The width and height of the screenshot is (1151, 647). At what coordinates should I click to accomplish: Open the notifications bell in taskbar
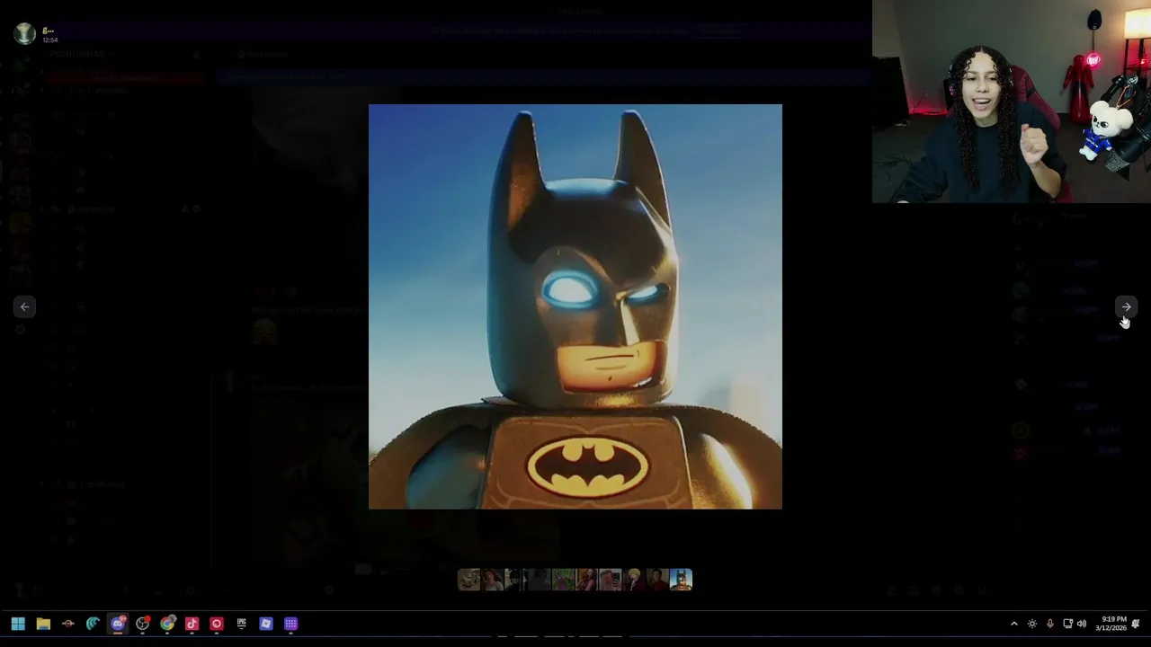pyautogui.click(x=1136, y=624)
